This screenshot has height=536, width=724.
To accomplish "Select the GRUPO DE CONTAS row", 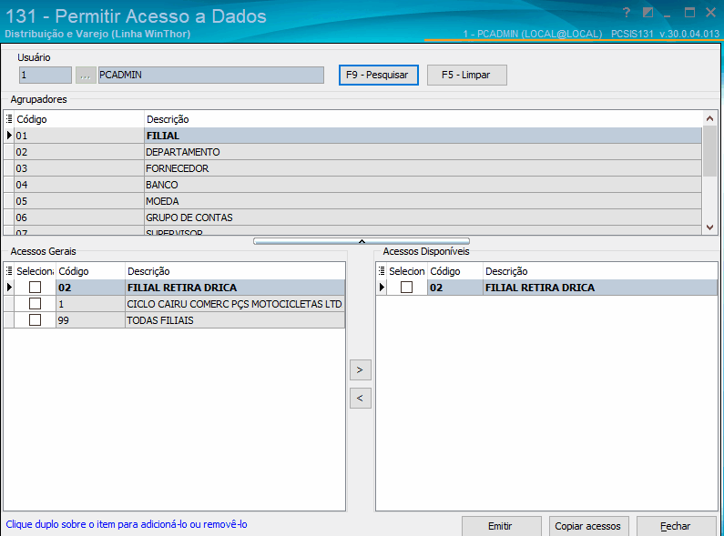I will [x=353, y=217].
